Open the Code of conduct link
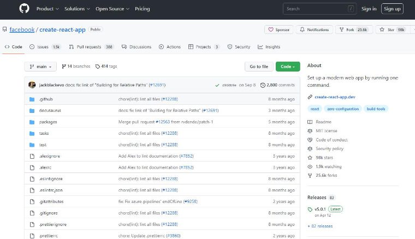Image resolution: width=415 pixels, height=239 pixels. coord(331,140)
